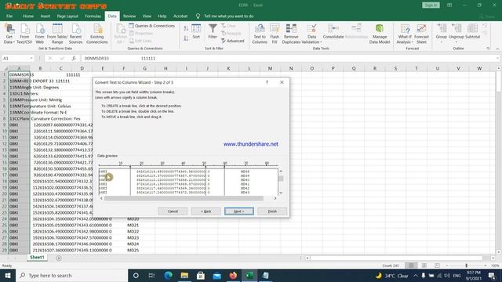Click the zoom slider in status bar
502x282 pixels.
[467, 266]
